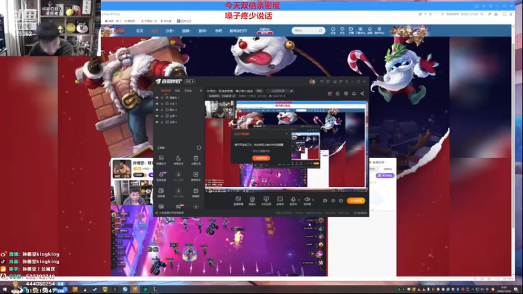Open notifications with the companion bell icon
Viewport: 523px width, 294px height.
click(354, 93)
